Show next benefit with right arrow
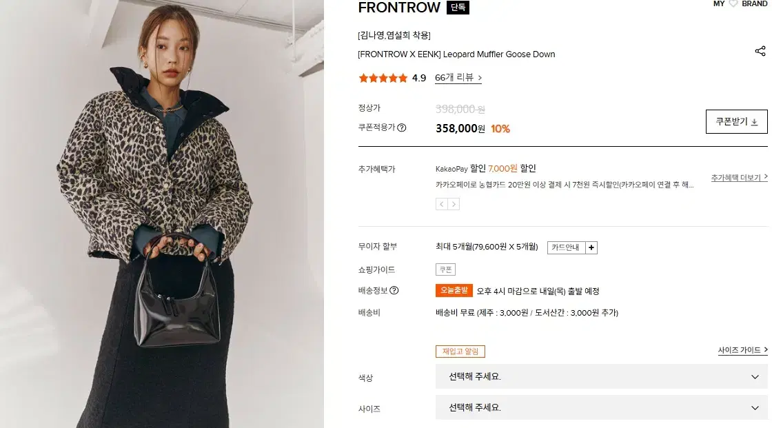This screenshot has height=428, width=772. (x=454, y=204)
